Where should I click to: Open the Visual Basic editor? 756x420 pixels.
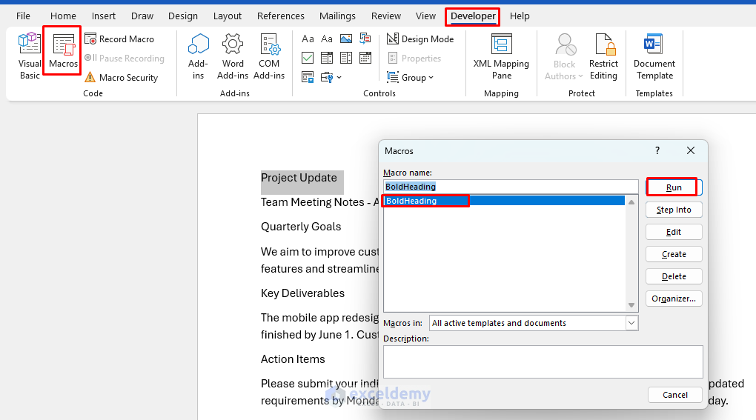click(x=30, y=56)
